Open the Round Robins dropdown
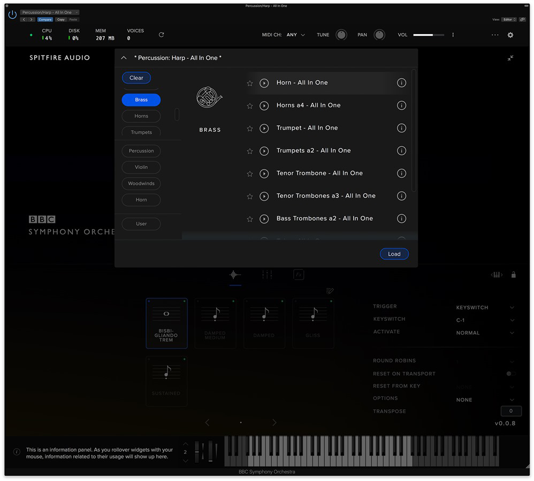The width and height of the screenshot is (534, 481). [485, 361]
